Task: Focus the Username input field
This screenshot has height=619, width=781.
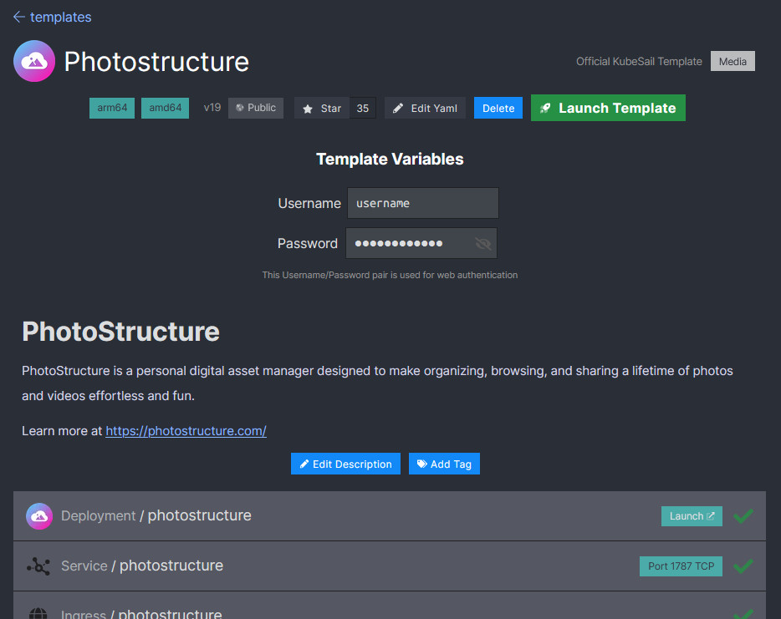Action: (x=423, y=203)
